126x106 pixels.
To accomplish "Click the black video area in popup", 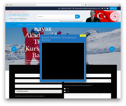I will (x=63, y=61).
